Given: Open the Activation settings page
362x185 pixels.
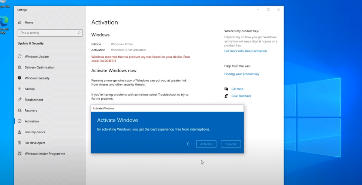Looking at the screenshot, I should [31, 121].
